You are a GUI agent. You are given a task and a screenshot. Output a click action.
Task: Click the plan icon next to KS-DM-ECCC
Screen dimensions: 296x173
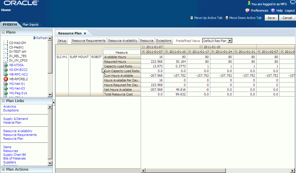[x=6, y=70]
